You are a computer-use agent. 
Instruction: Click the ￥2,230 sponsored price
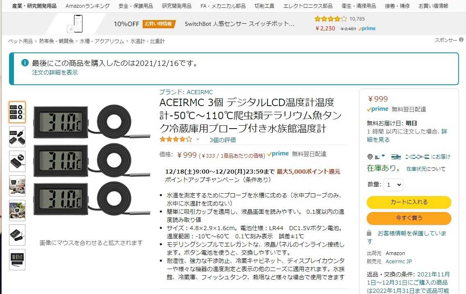[x=325, y=29]
